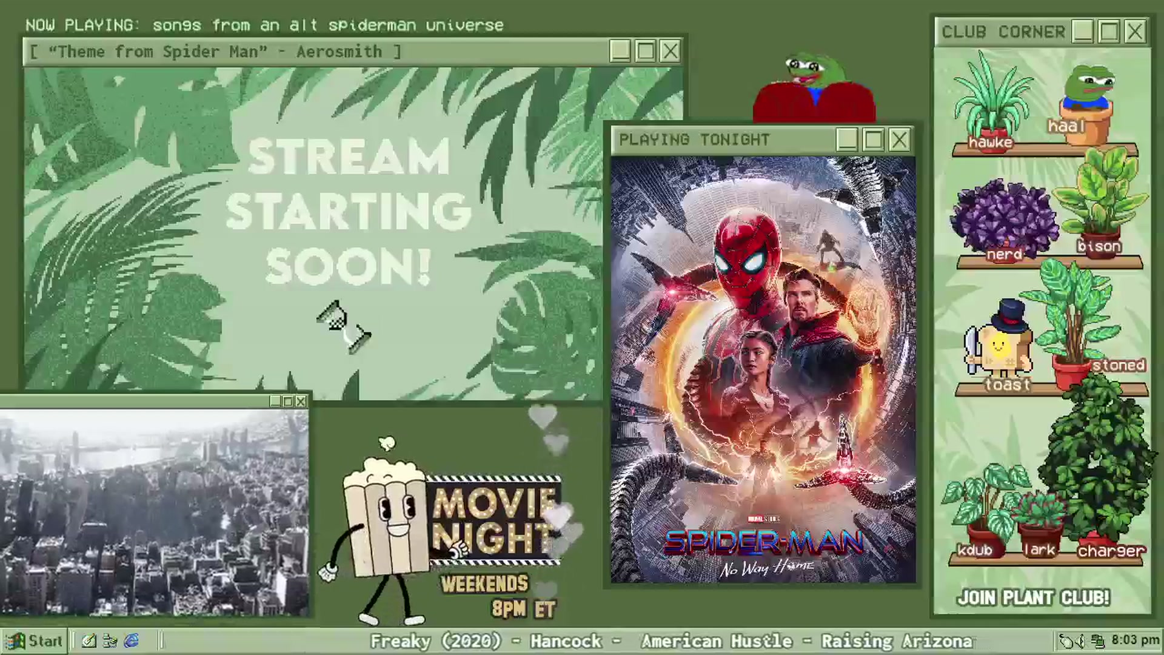This screenshot has width=1164, height=655.
Task: Open the volume speaker tray icon
Action: point(1080,640)
